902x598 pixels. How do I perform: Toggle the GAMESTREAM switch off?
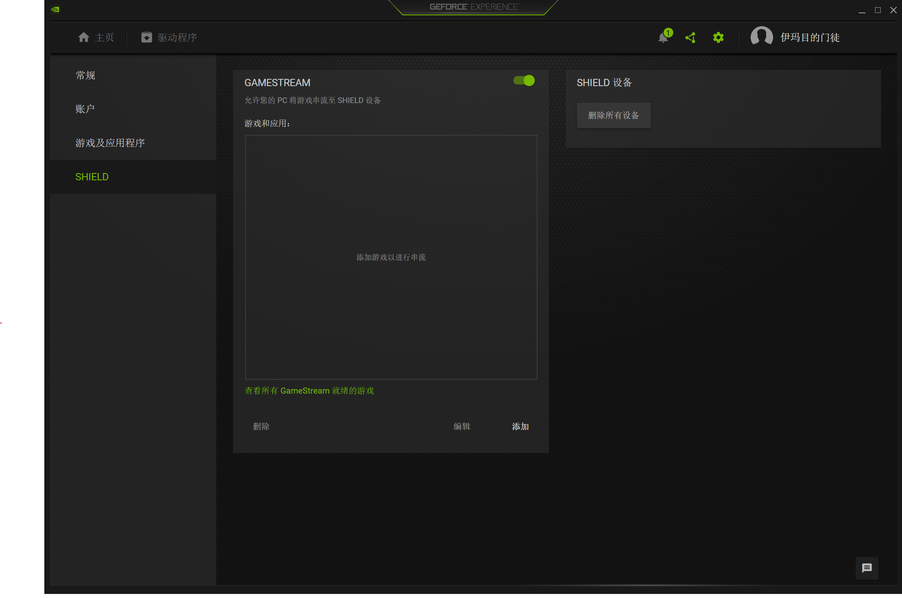[524, 81]
